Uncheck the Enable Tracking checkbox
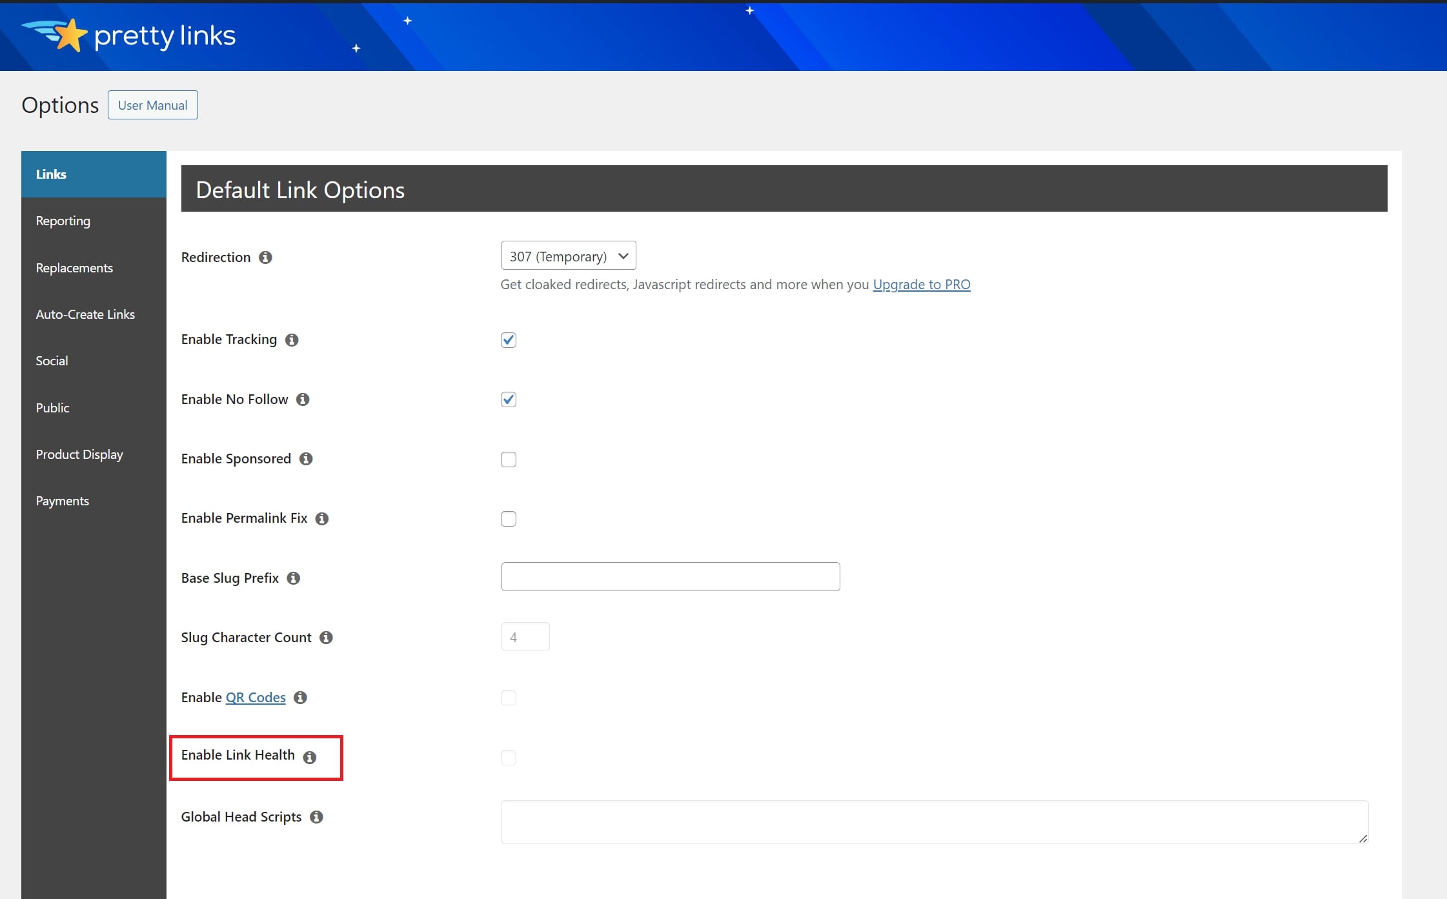Image resolution: width=1447 pixels, height=899 pixels. coord(509,340)
